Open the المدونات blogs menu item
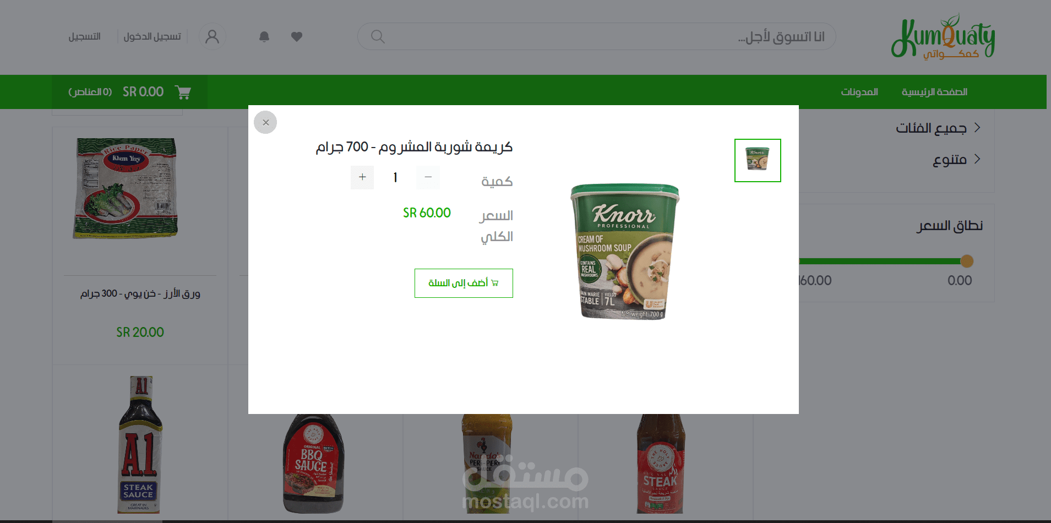Screen dimensions: 1051x523 point(859,92)
